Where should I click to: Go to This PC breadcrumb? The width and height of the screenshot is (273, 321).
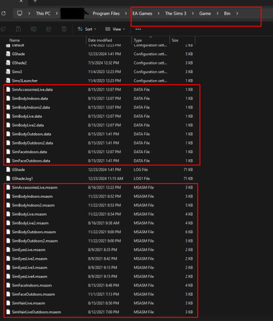click(x=43, y=14)
